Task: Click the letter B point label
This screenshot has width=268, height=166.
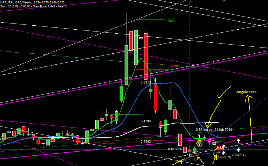Action: click(x=195, y=160)
